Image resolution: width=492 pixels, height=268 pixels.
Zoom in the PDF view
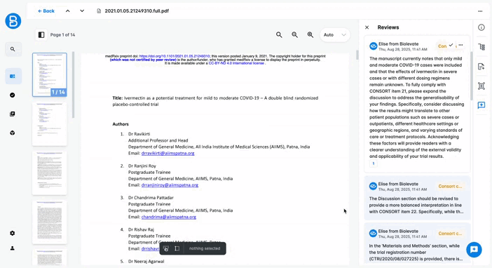point(310,35)
